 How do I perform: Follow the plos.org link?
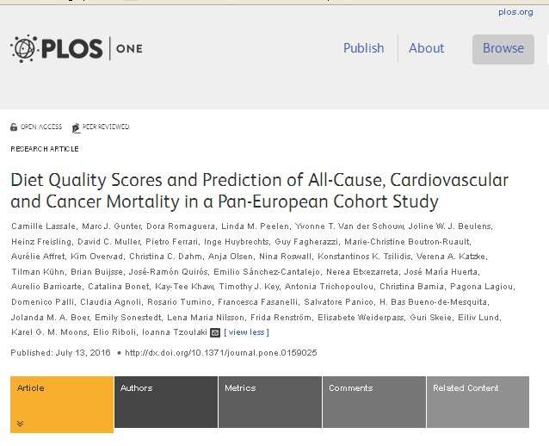click(515, 12)
